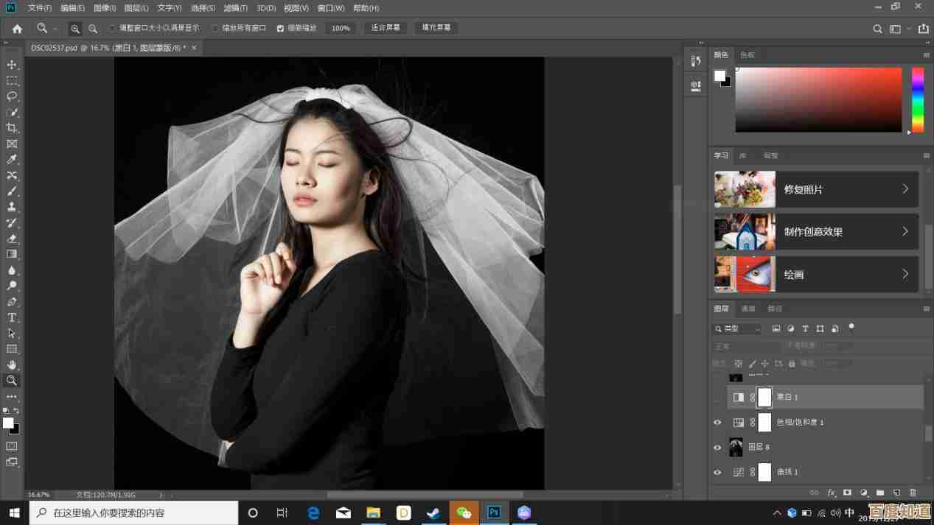The width and height of the screenshot is (934, 525).
Task: Click the delete layer trash icon
Action: 913,493
